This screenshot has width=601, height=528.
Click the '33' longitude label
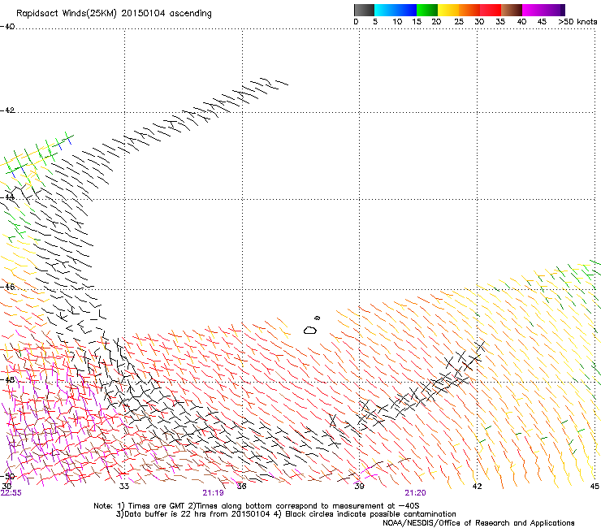click(x=124, y=487)
